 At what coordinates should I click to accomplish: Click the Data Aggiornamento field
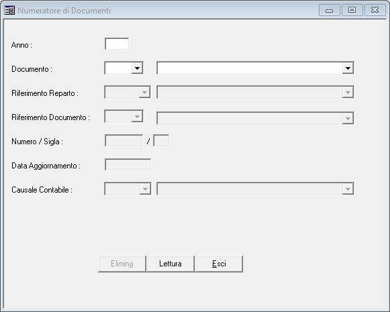tap(128, 165)
